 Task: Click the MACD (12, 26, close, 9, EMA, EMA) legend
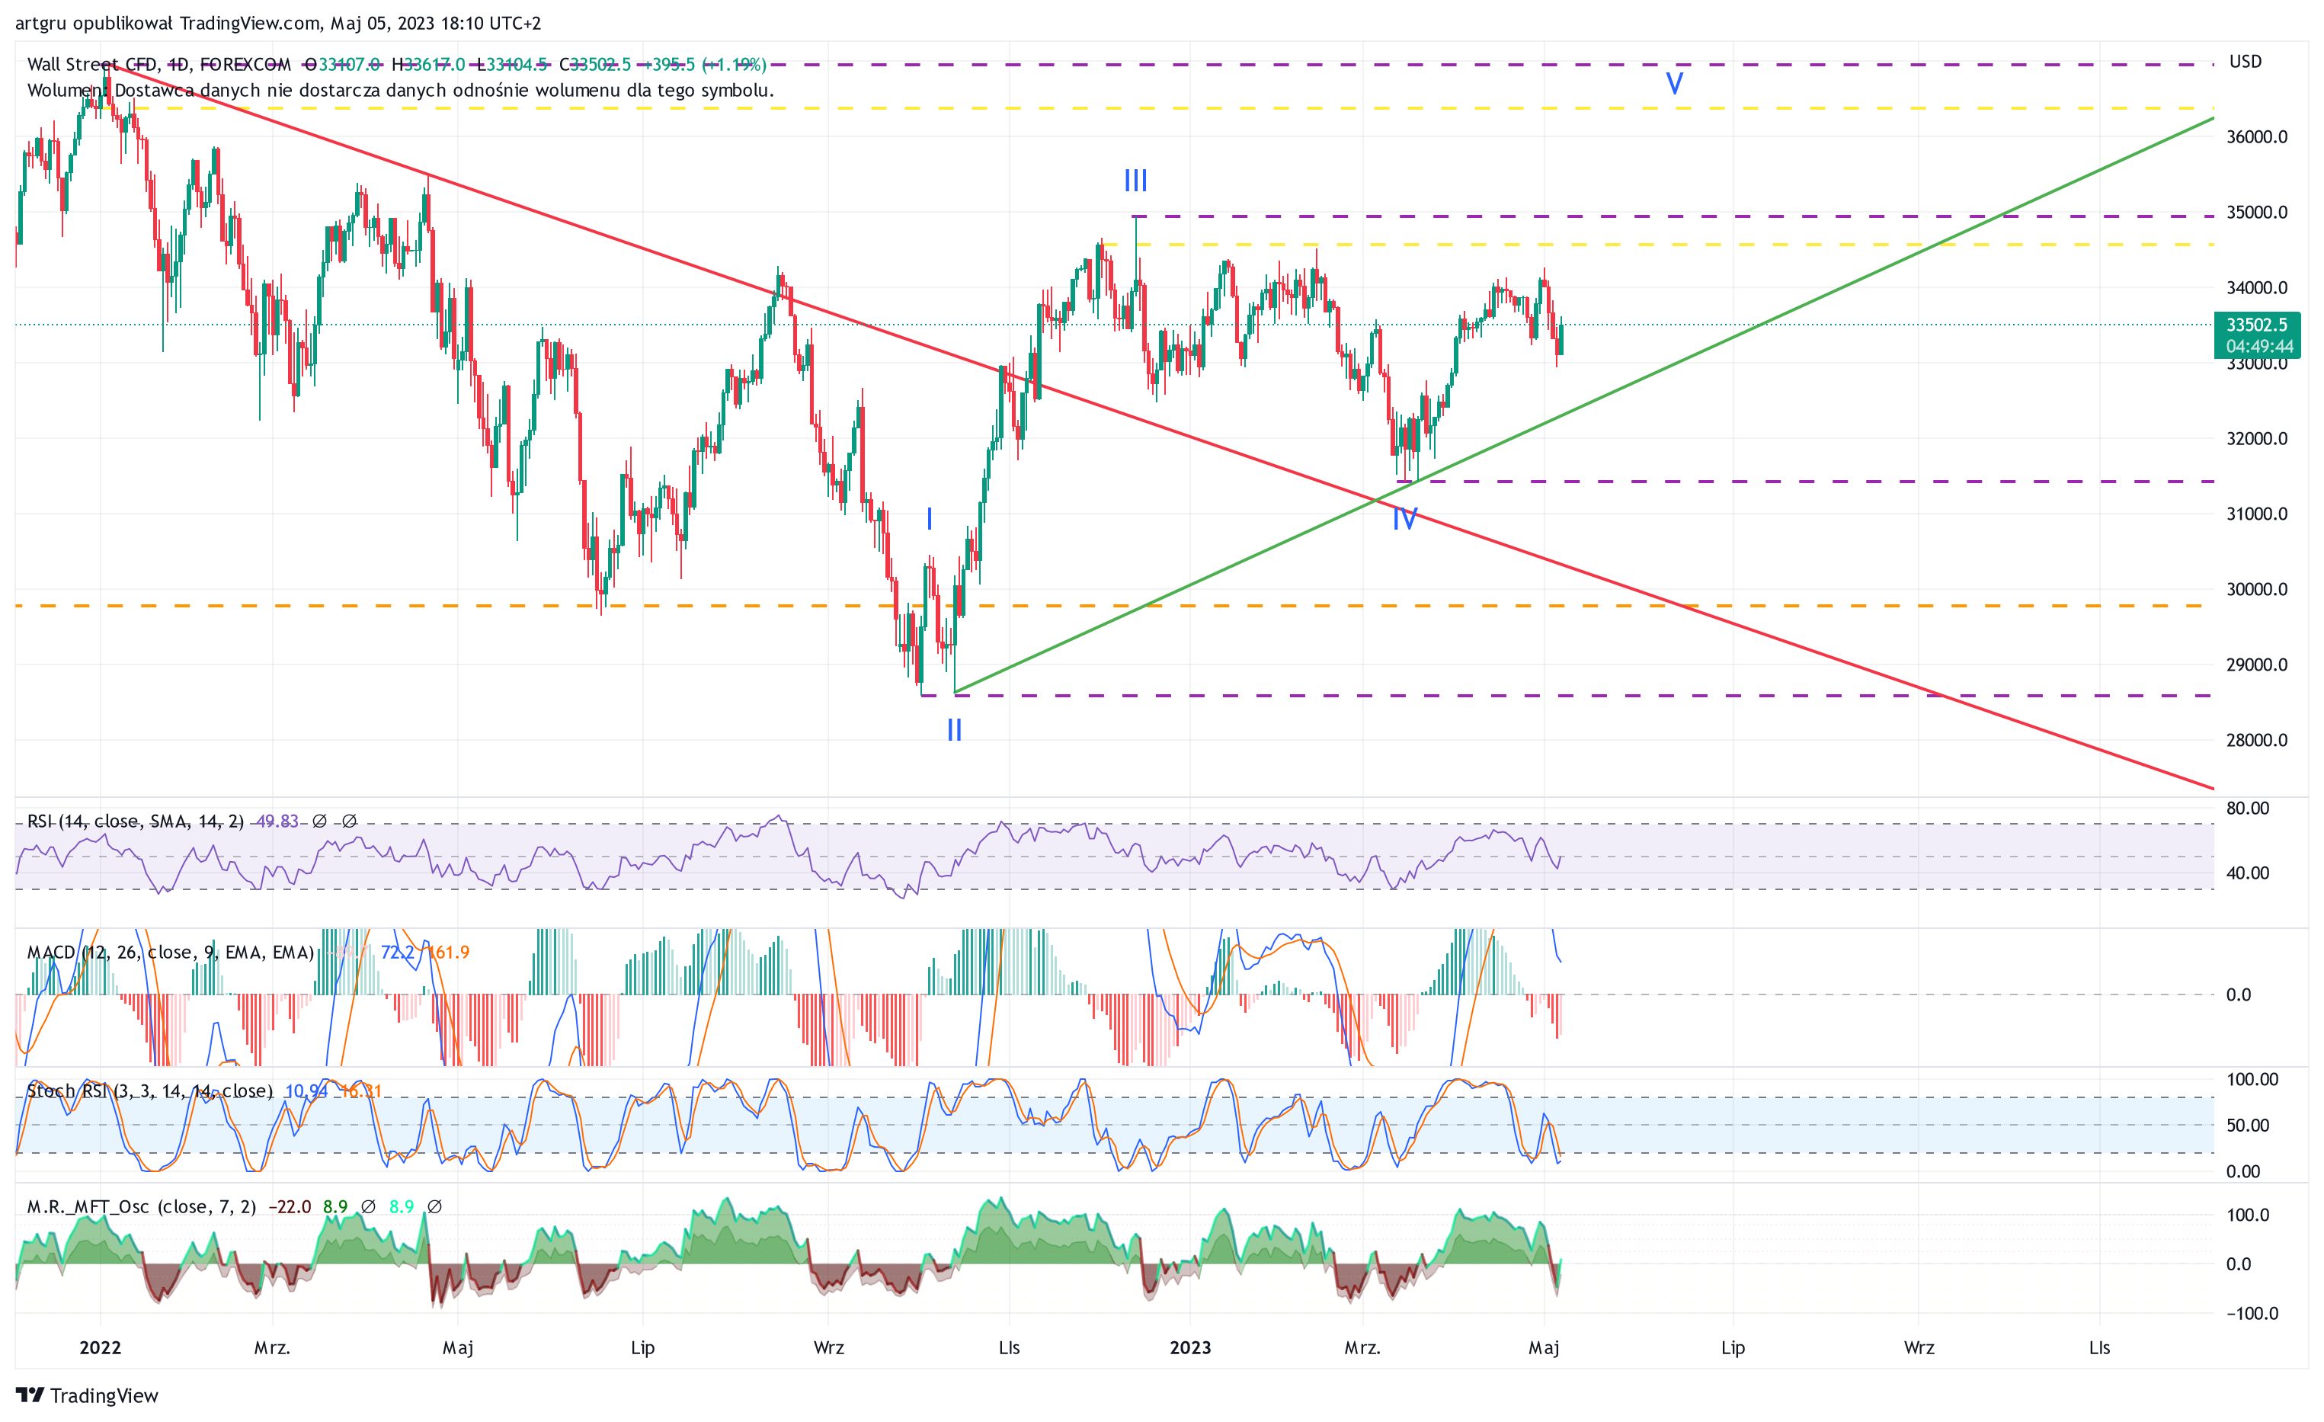pyautogui.click(x=170, y=952)
